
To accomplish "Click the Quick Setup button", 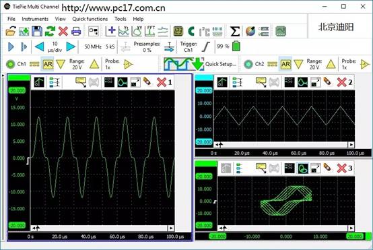I will (x=200, y=64).
